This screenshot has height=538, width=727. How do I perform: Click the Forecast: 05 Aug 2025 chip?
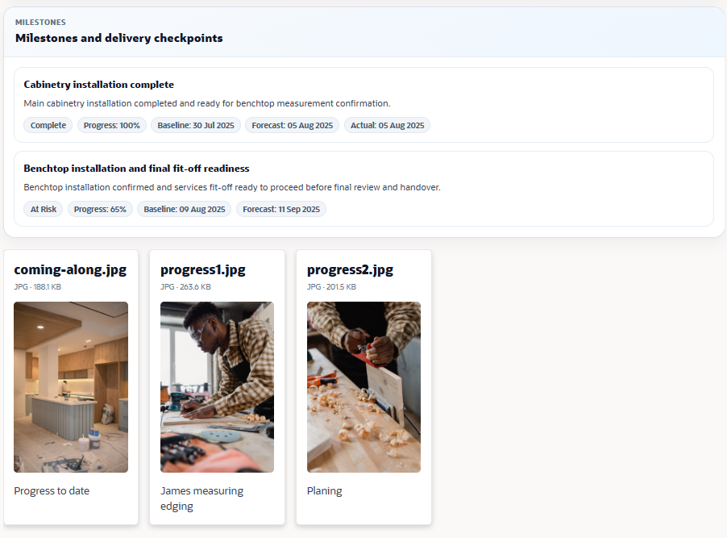point(292,125)
